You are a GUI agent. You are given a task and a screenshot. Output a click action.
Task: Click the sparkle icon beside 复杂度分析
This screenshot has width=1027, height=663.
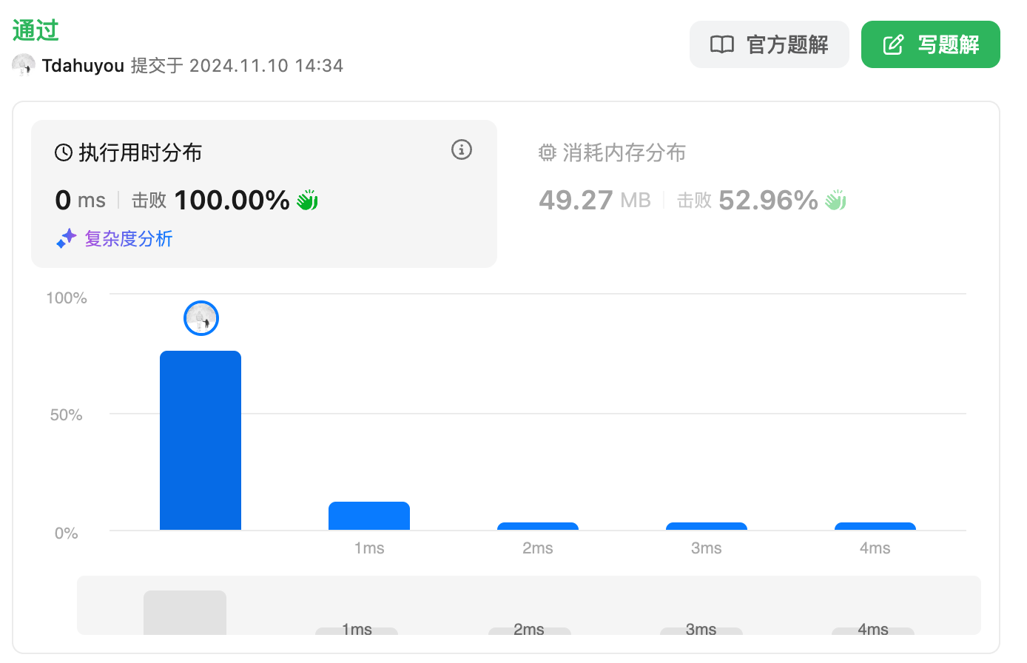[x=67, y=238]
